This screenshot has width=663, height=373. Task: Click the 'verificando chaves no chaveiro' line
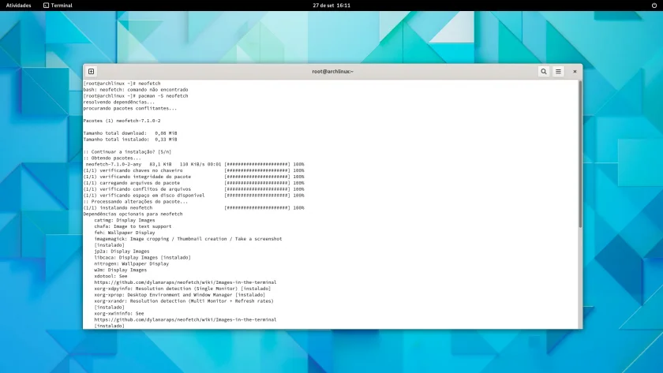pos(193,170)
